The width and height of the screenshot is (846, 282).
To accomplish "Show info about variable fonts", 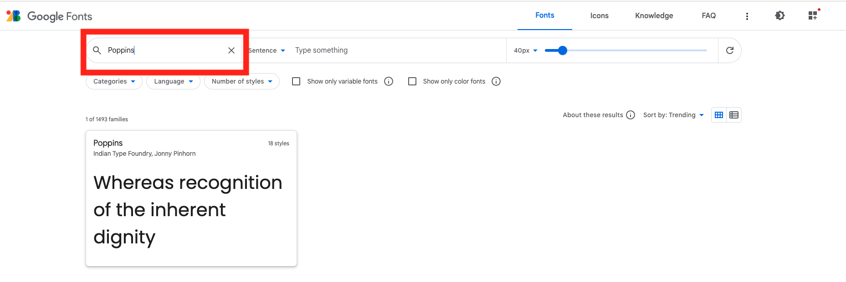I will tap(389, 81).
